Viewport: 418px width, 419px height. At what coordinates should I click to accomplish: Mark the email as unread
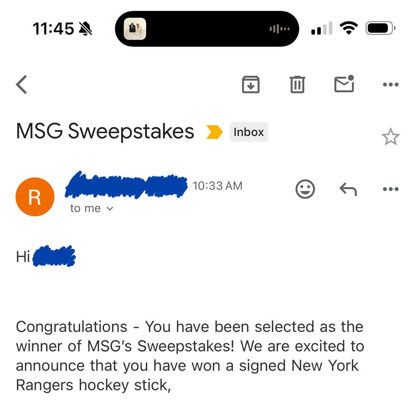pos(344,84)
